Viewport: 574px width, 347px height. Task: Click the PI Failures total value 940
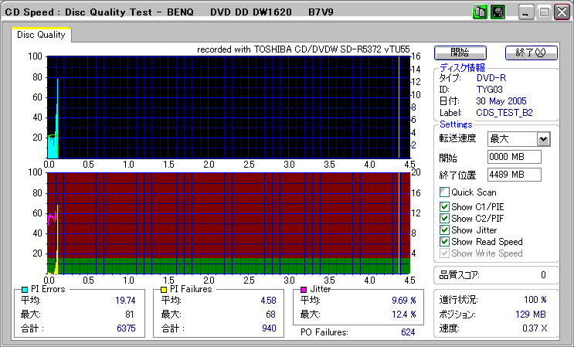point(269,328)
